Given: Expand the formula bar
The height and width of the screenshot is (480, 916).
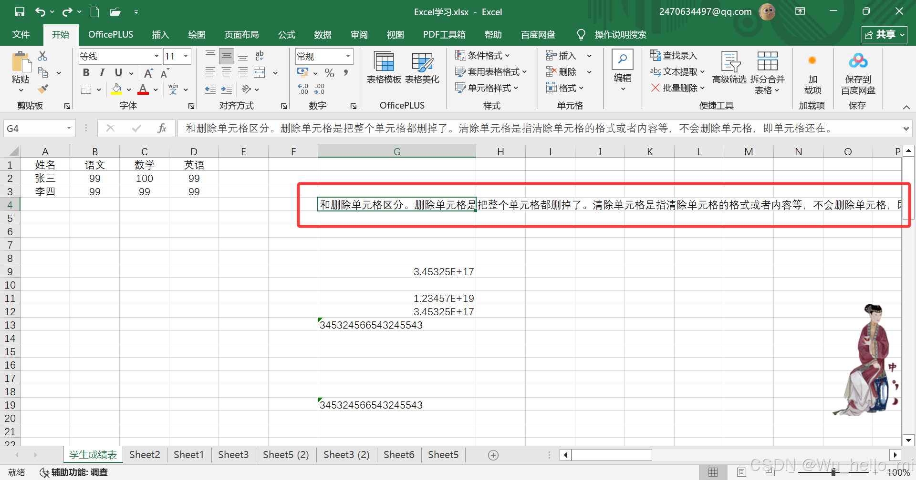Looking at the screenshot, I should tap(906, 129).
